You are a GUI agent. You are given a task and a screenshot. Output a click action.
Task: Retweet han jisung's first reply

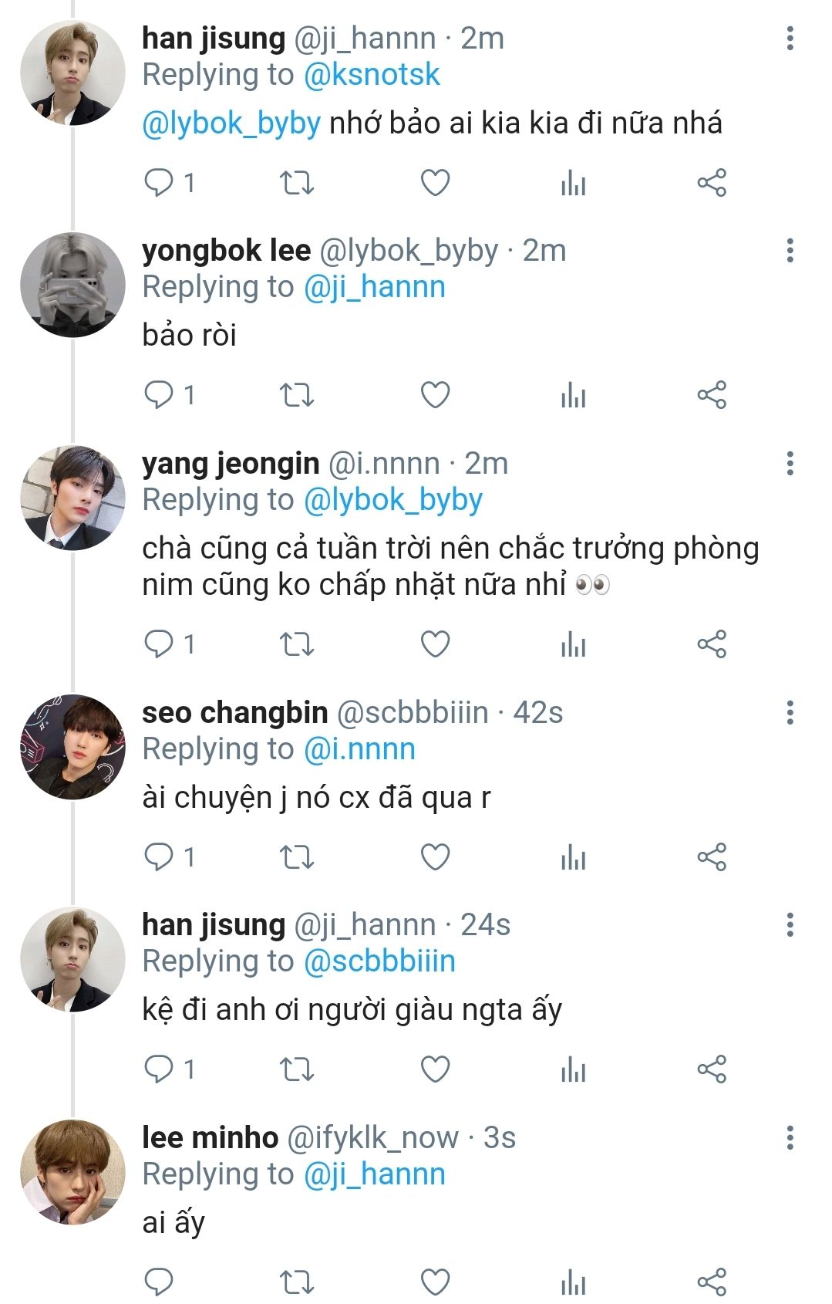tap(296, 183)
